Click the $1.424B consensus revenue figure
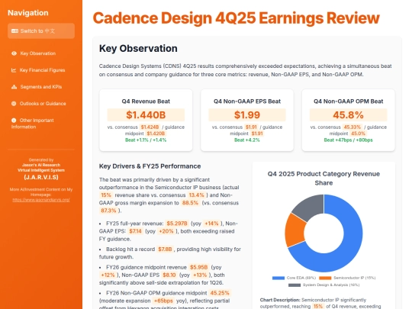This screenshot has width=412, height=309. click(150, 127)
